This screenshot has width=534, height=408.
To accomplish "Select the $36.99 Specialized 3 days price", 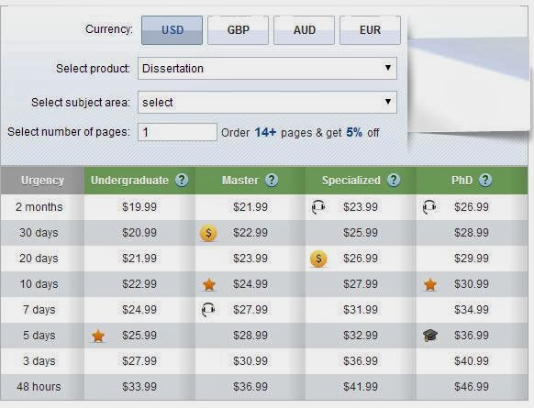I will click(361, 361).
